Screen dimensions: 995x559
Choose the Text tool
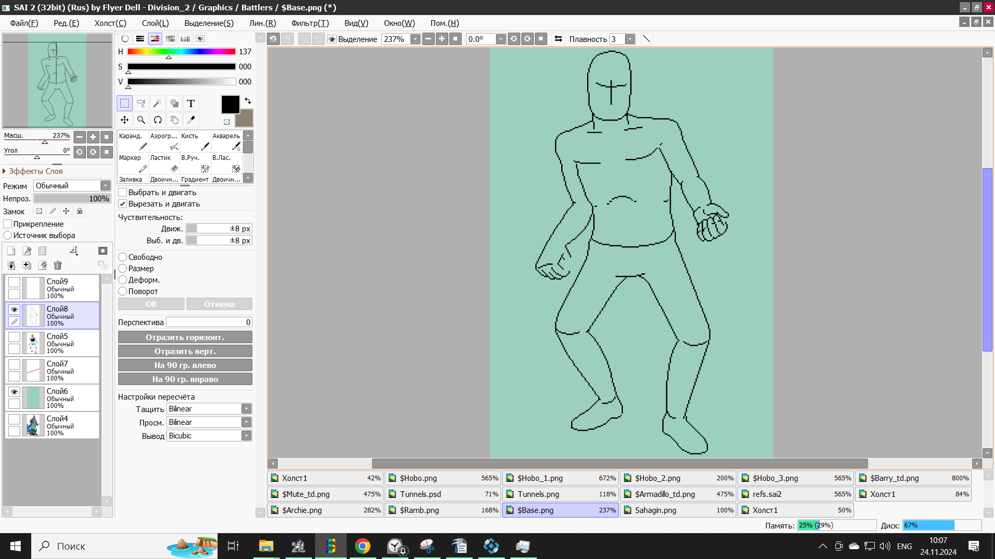click(191, 104)
